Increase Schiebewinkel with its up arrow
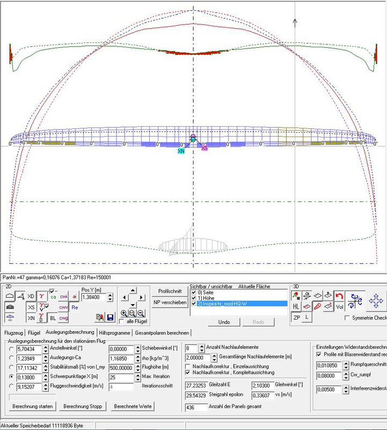 [x=138, y=347]
